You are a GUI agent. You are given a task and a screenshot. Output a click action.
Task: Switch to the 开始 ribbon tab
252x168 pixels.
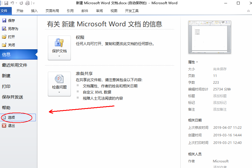tap(20, 11)
